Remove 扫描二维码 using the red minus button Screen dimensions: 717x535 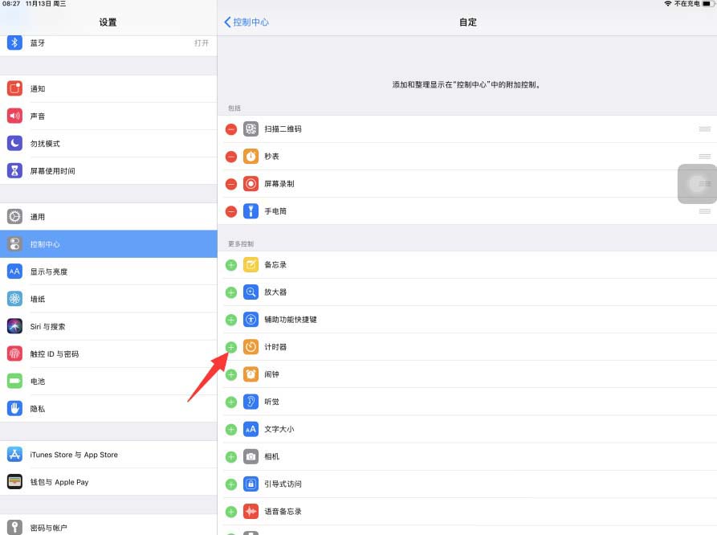pos(231,129)
